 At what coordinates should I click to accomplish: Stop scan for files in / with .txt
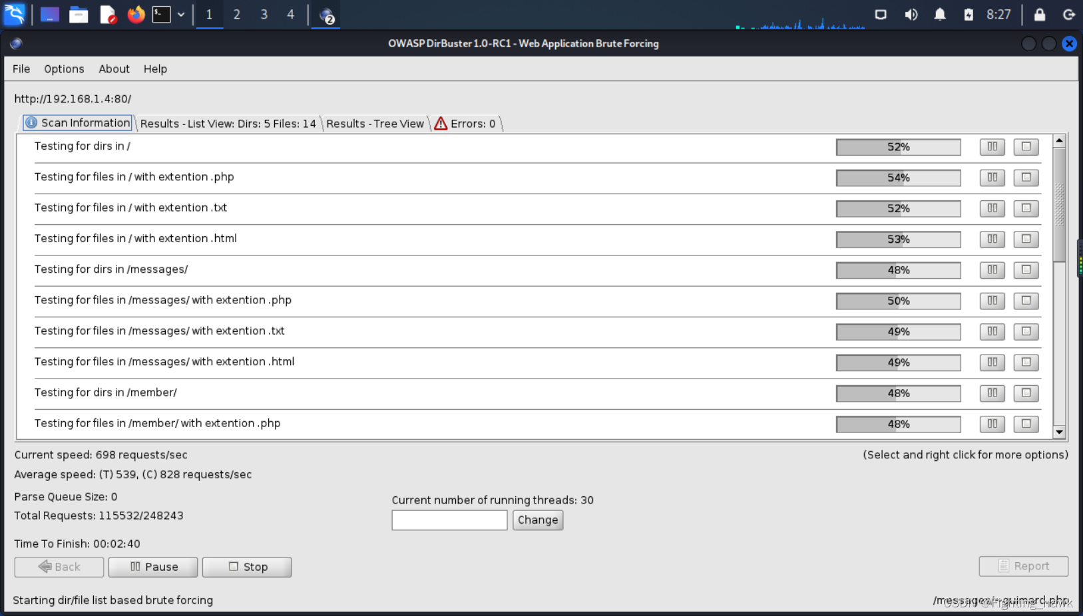[x=1026, y=208]
